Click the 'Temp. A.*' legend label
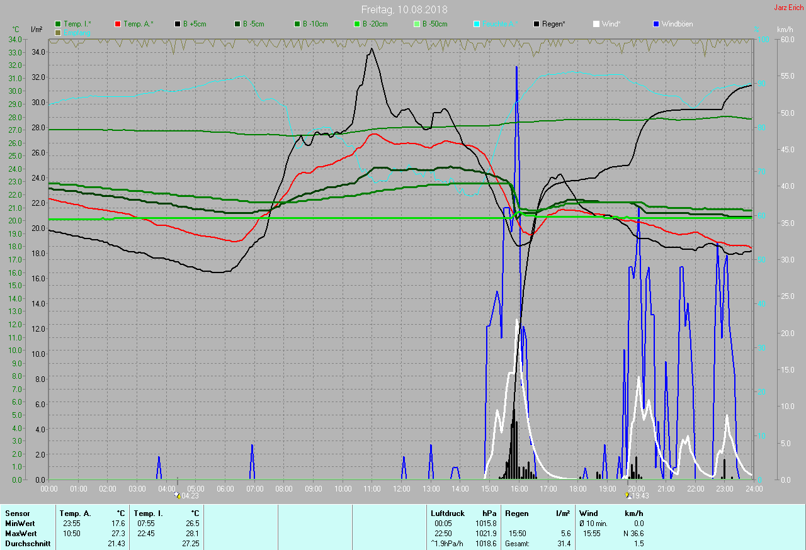Image resolution: width=806 pixels, height=550 pixels. pos(138,24)
